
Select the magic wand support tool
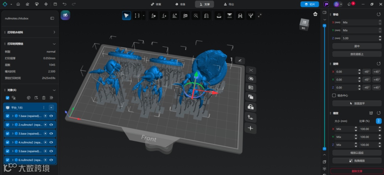pyautogui.click(x=196, y=16)
